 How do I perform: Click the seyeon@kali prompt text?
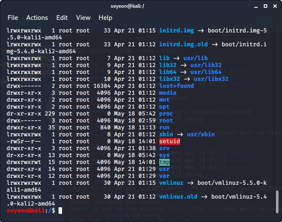(x=26, y=211)
